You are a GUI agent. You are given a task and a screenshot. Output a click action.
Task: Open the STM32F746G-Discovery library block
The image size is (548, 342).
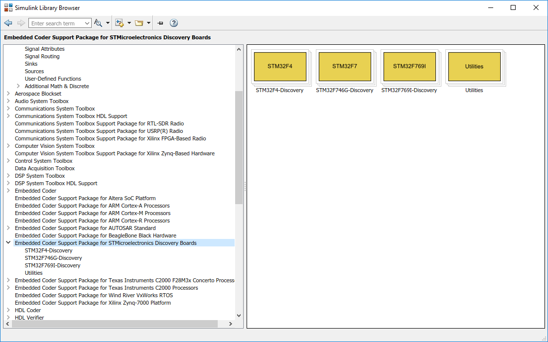(x=344, y=67)
